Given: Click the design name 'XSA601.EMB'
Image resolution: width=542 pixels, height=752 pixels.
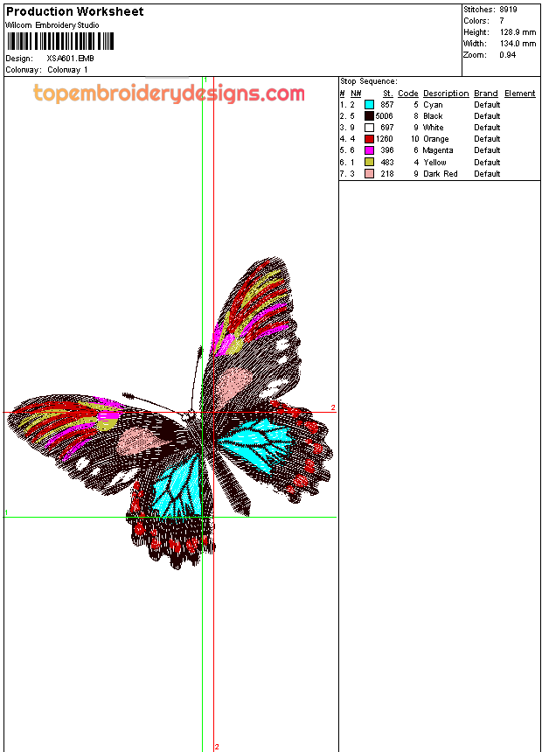Looking at the screenshot, I should pyautogui.click(x=70, y=59).
